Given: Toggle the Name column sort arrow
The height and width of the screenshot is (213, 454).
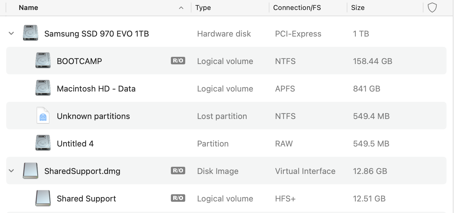Looking at the screenshot, I should pos(181,8).
